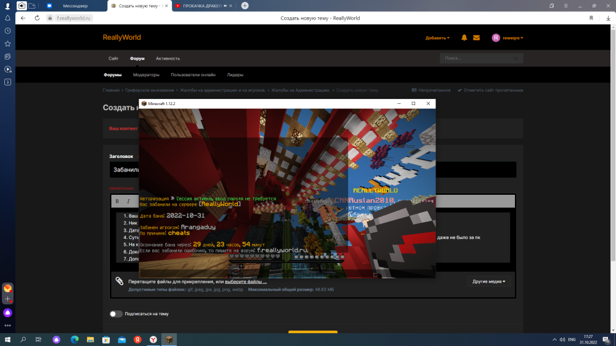Click ReallyWorld logo link
The image size is (616, 346).
coord(122,37)
